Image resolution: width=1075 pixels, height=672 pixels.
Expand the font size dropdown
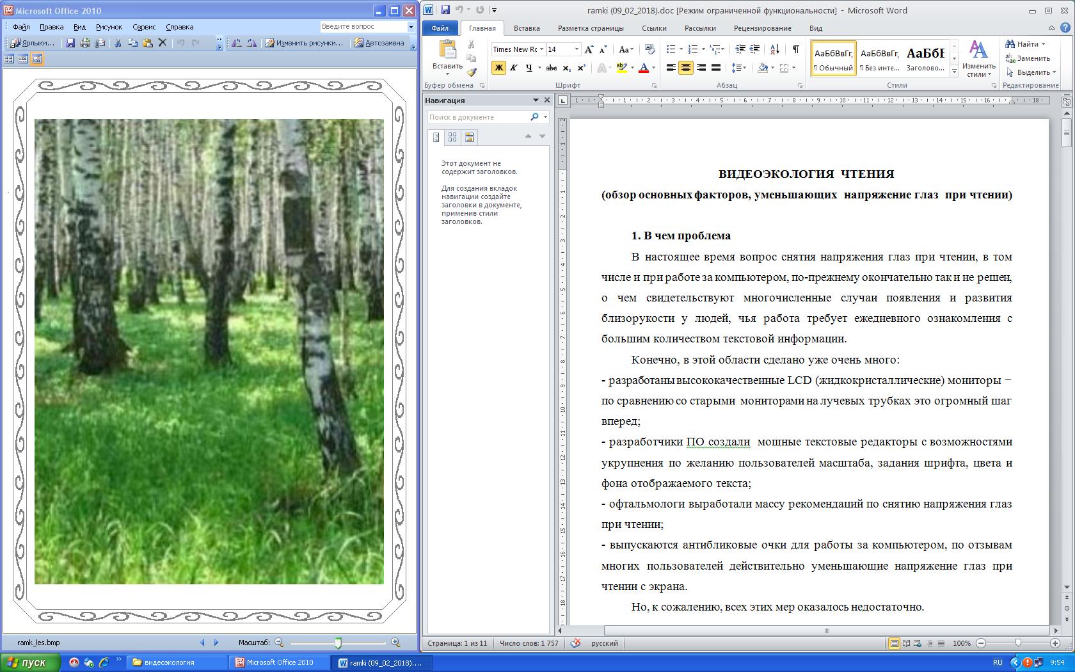[x=577, y=49]
